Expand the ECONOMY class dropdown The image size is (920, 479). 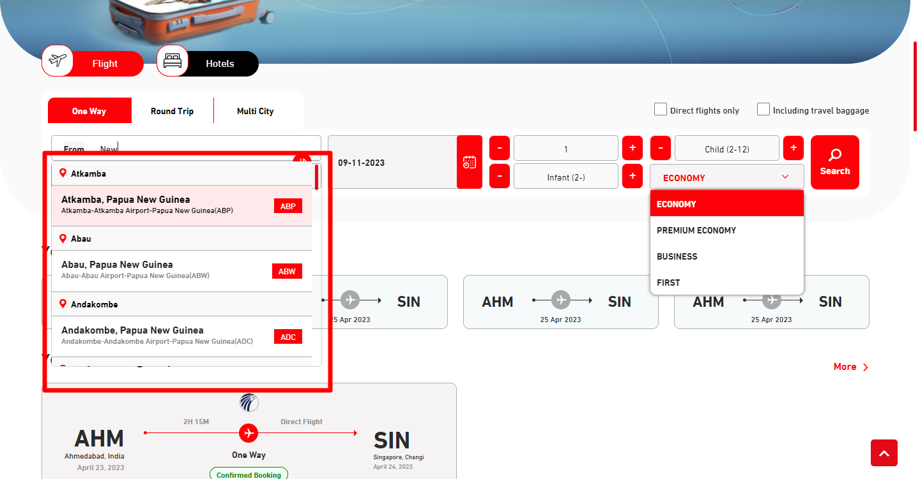(726, 177)
